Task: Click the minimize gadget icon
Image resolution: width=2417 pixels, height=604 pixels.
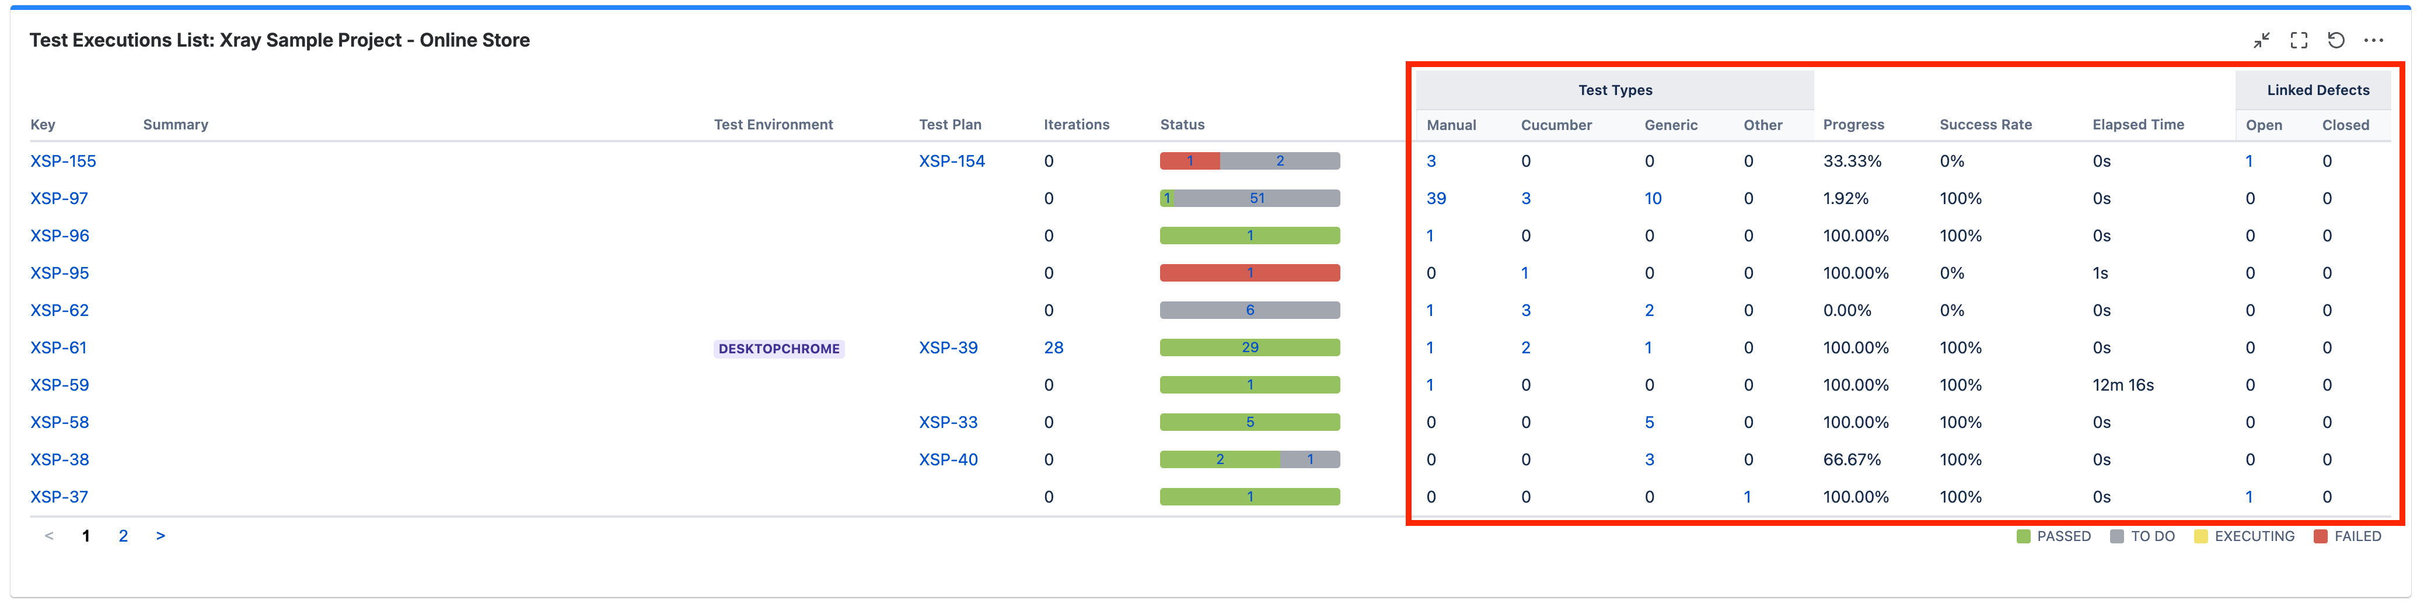Action: click(2260, 40)
